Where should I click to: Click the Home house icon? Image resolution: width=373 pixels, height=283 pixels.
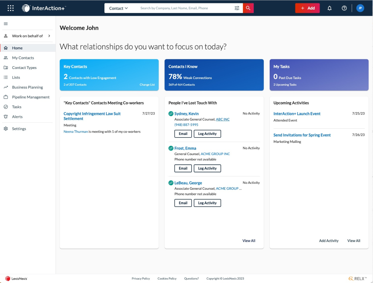6,48
